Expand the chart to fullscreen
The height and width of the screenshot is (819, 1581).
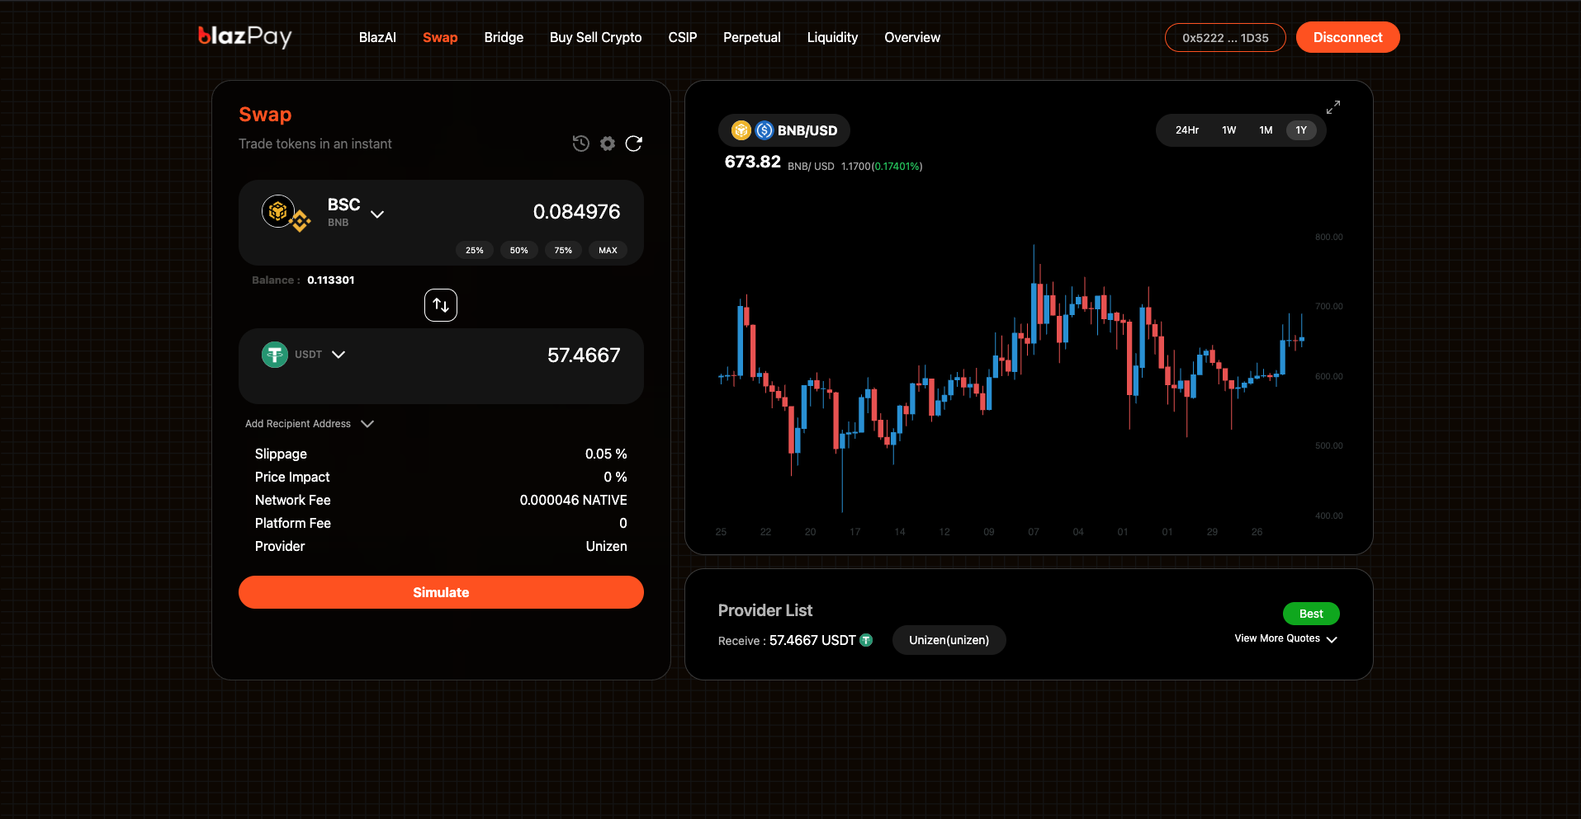click(1333, 107)
